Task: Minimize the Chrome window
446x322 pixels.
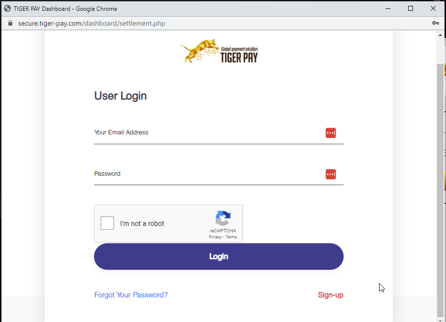Action: point(388,8)
